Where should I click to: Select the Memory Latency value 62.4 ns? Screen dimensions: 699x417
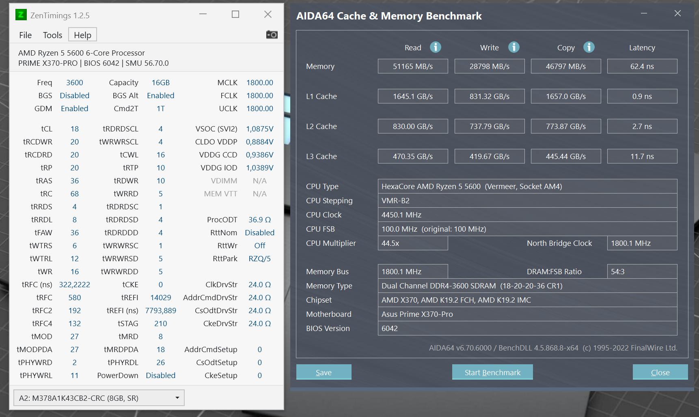(x=642, y=66)
